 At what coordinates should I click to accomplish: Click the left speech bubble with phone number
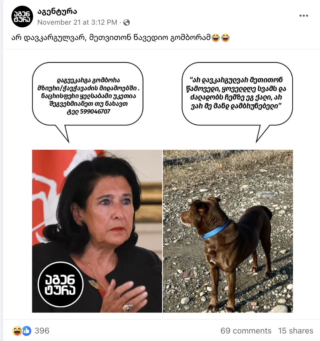[x=88, y=96]
